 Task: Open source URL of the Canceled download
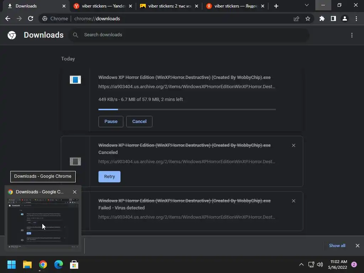187,162
